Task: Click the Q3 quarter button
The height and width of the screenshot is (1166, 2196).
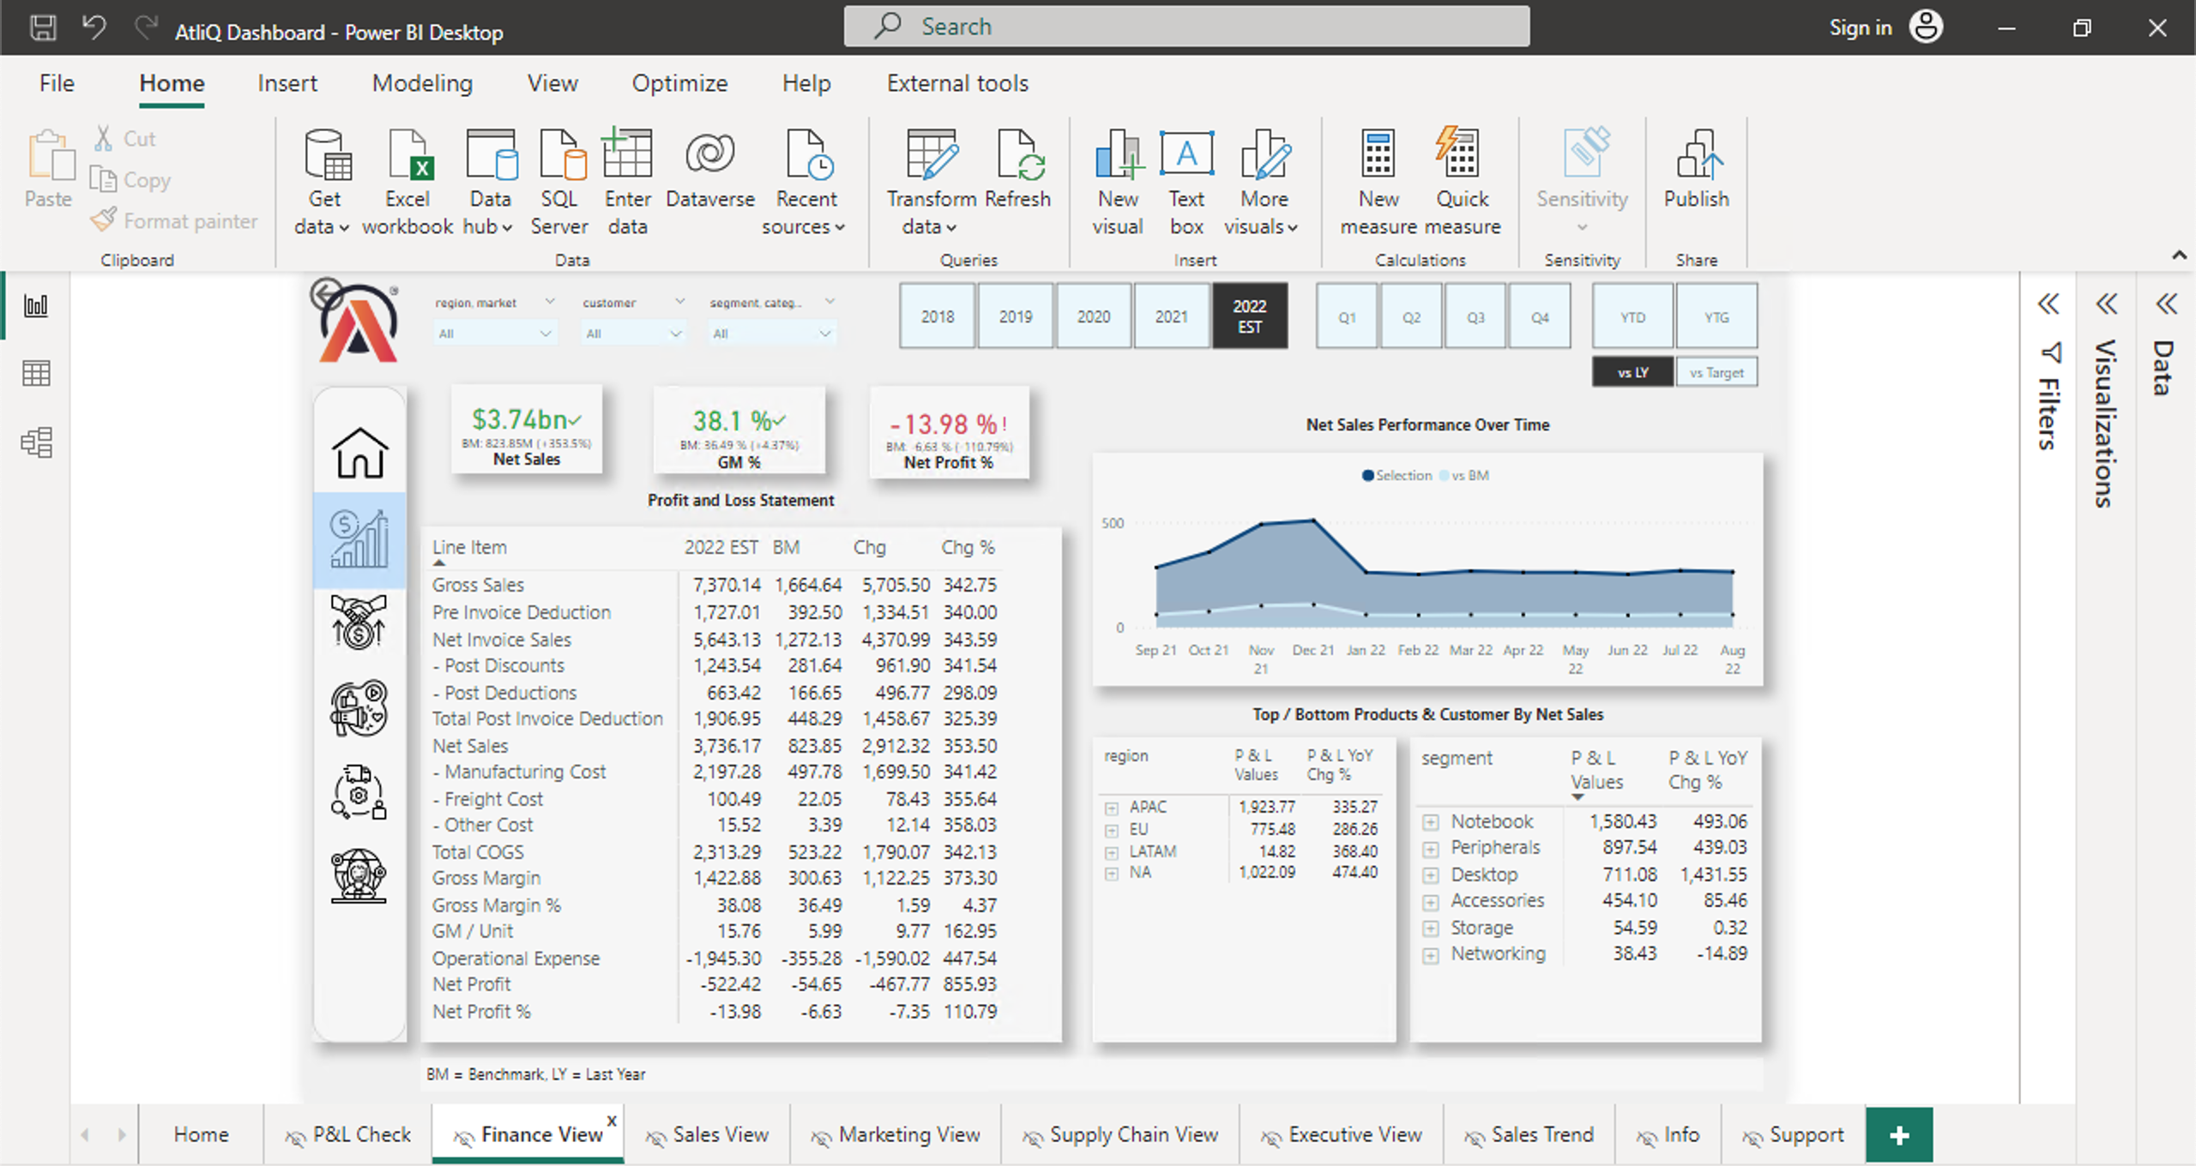Action: click(x=1475, y=317)
